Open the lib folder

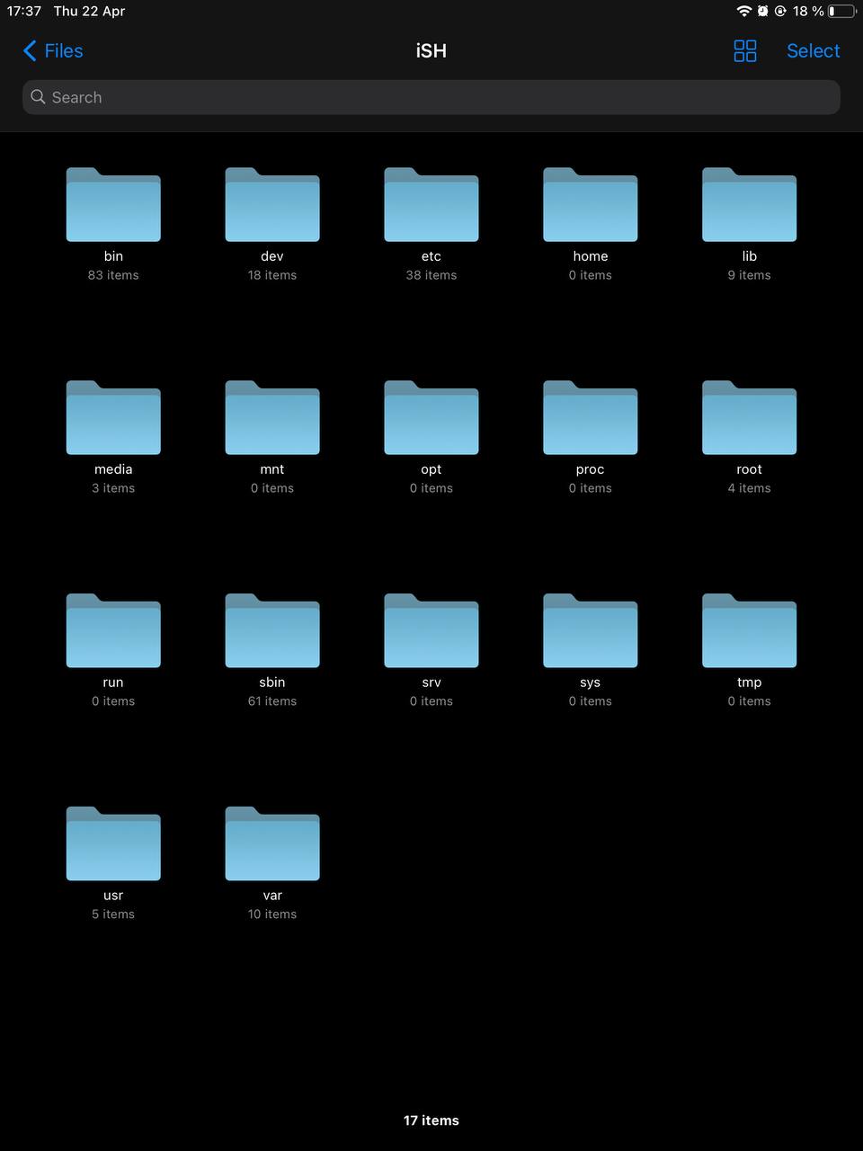[749, 205]
